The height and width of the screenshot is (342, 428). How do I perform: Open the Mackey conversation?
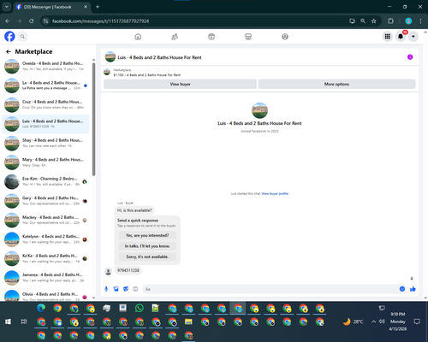click(x=45, y=220)
